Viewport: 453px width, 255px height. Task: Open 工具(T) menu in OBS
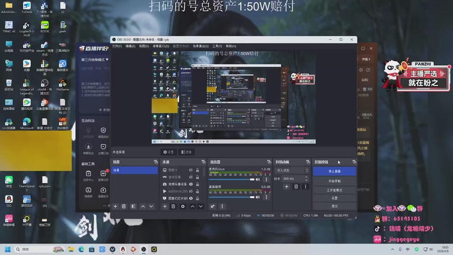click(217, 46)
